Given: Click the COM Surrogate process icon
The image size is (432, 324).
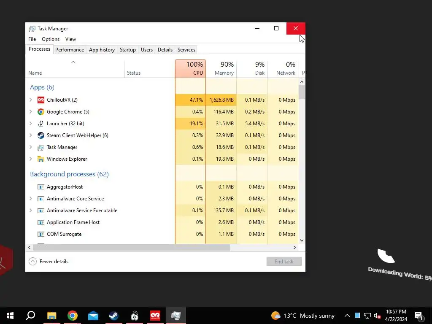Looking at the screenshot, I should point(41,234).
